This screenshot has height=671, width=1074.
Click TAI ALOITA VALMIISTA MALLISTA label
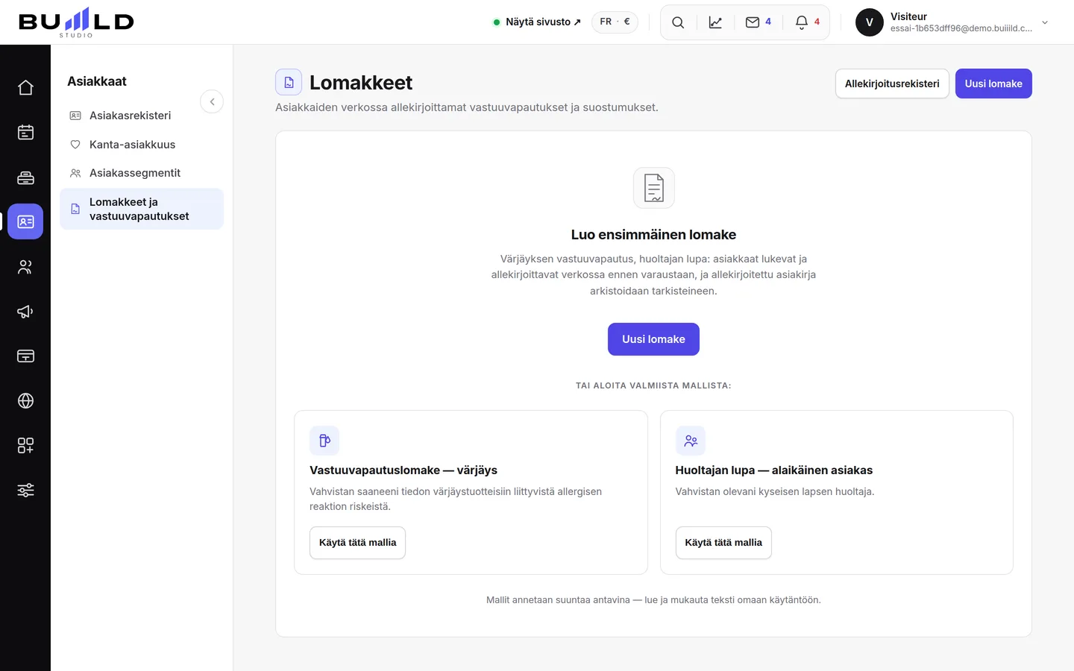pos(653,385)
